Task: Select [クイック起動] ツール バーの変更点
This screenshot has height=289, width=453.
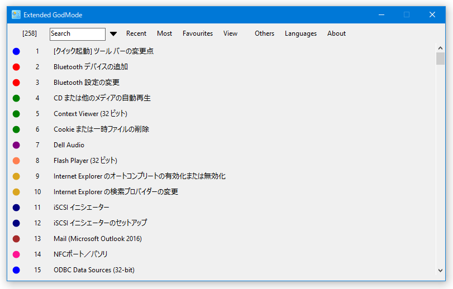Action: pos(103,51)
